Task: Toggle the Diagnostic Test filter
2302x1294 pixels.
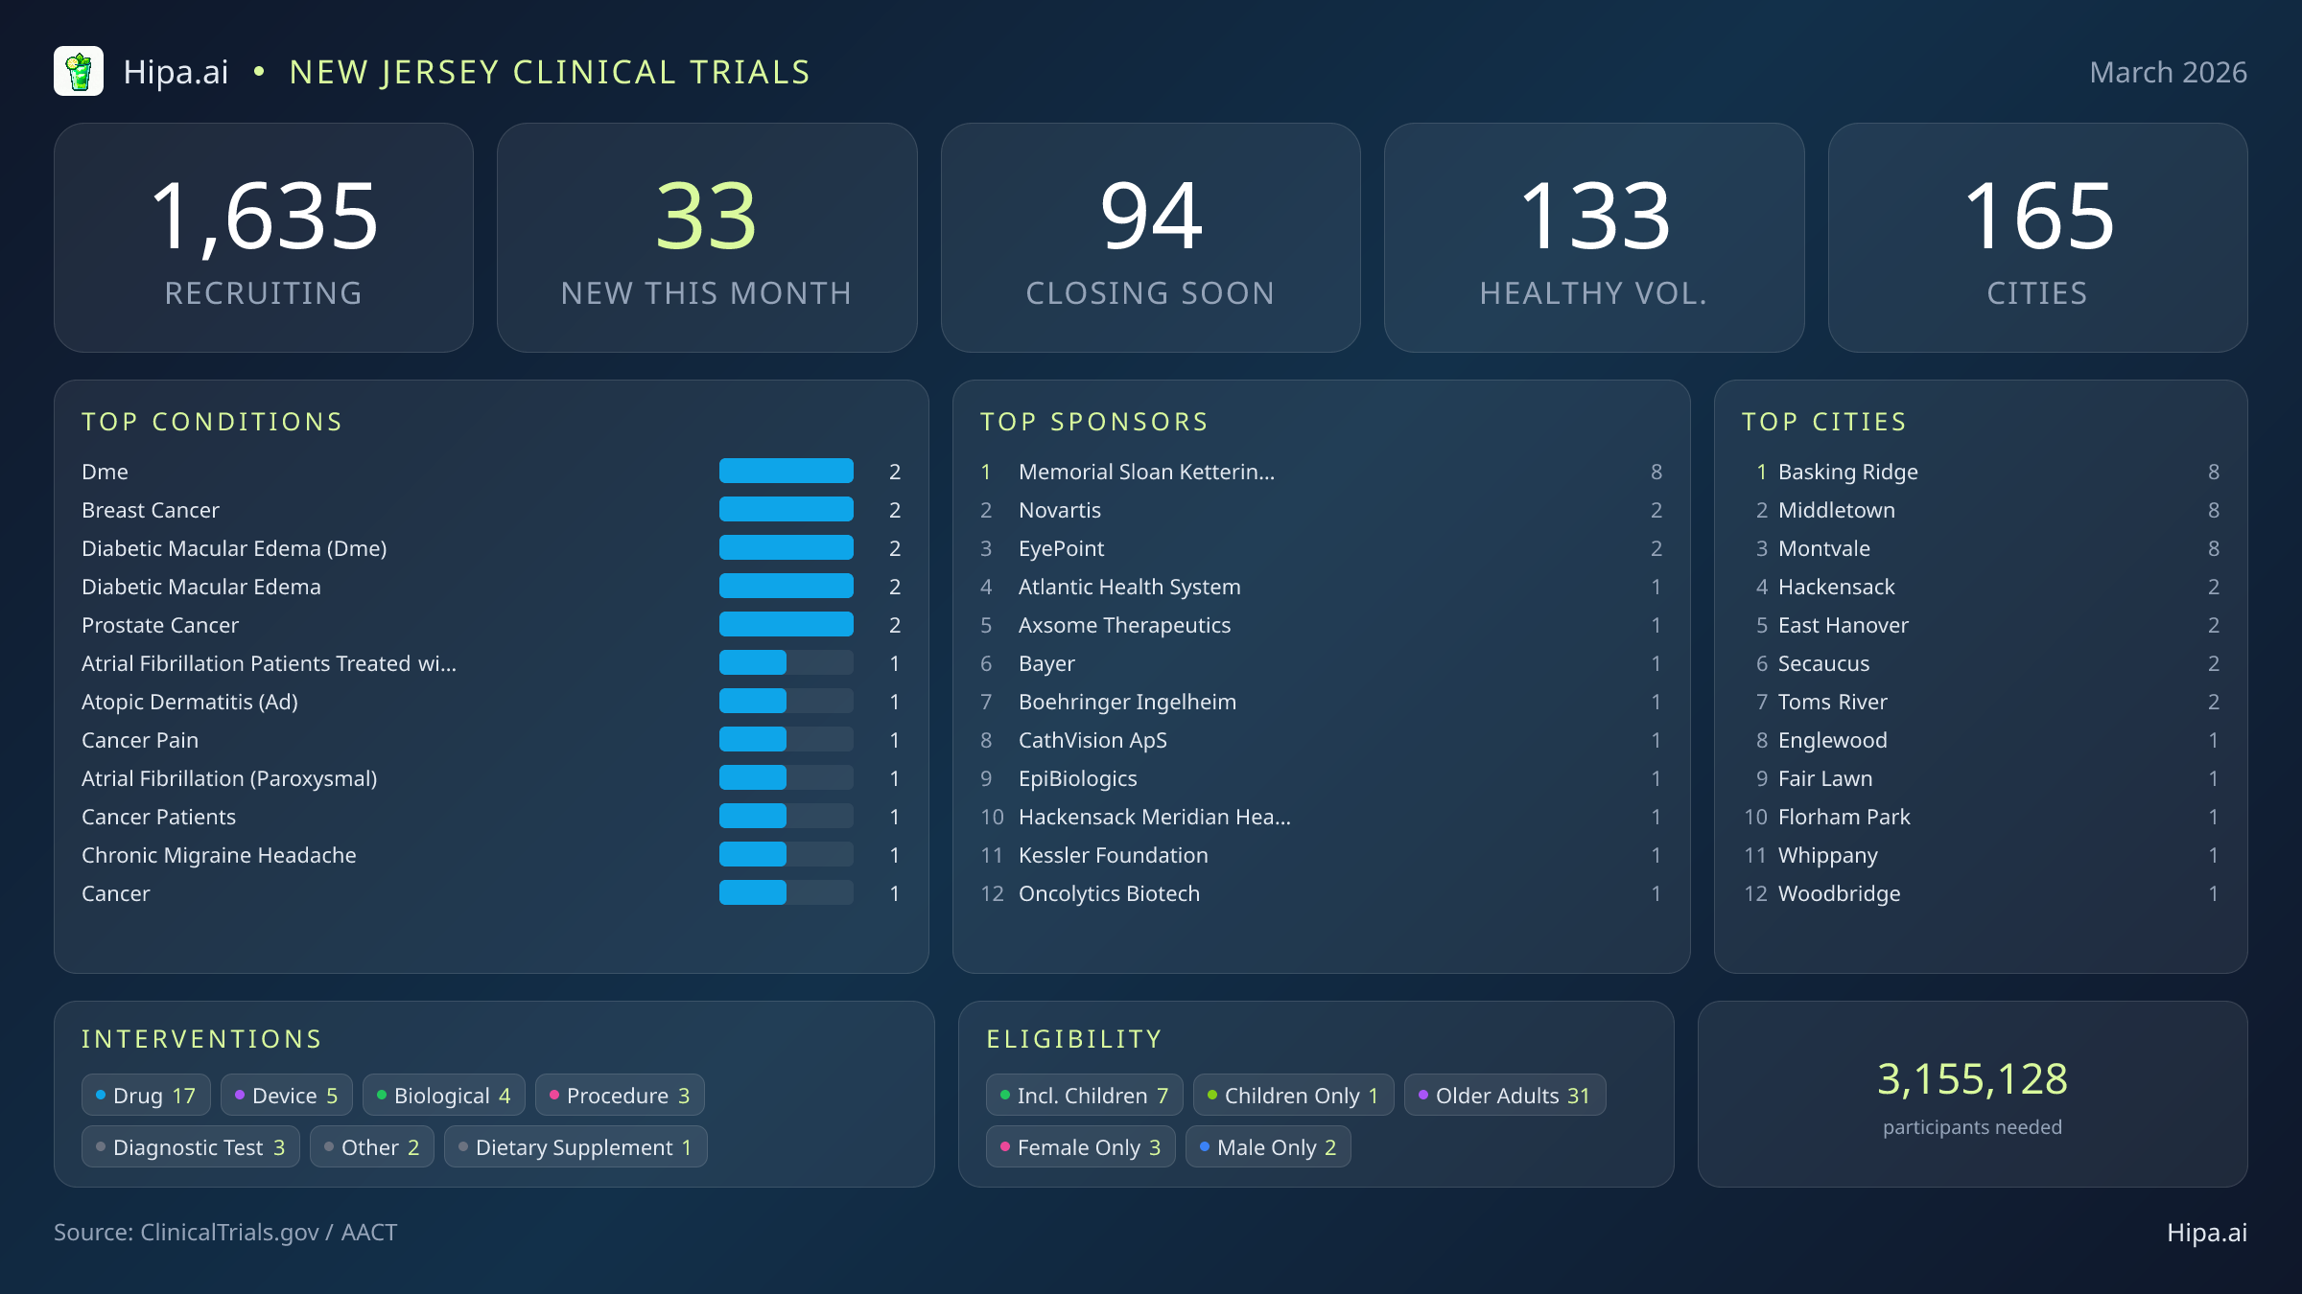Action: coord(190,1146)
